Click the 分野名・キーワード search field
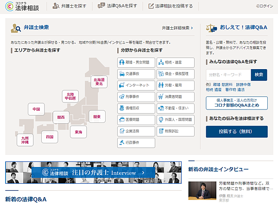The image size is (278, 205). point(228,75)
